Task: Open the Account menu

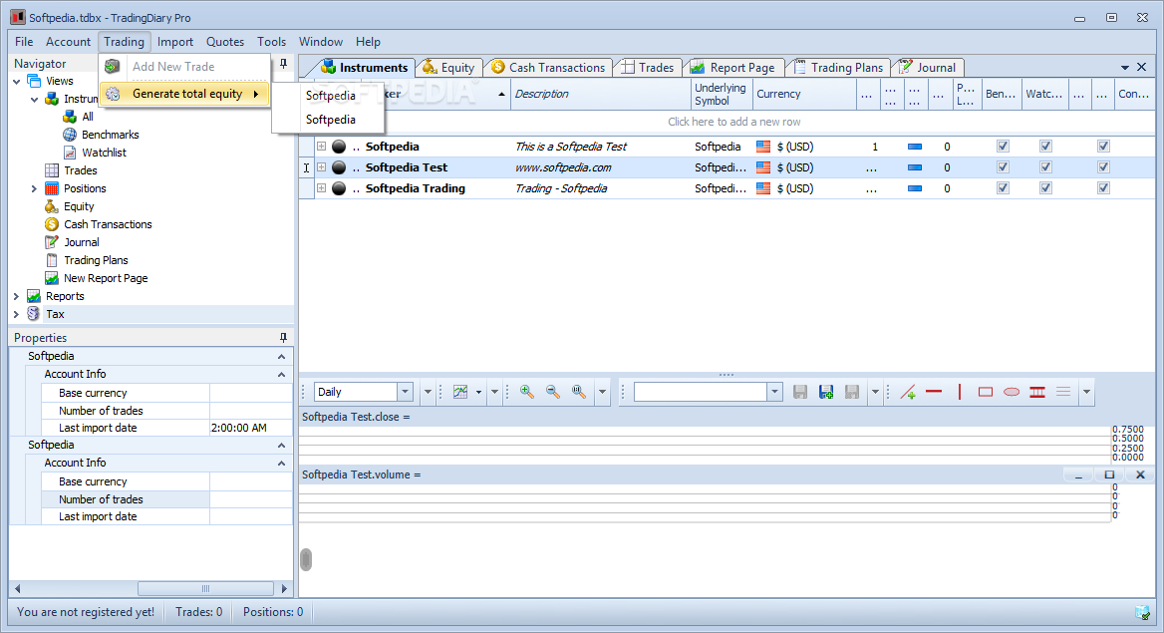Action: click(69, 42)
